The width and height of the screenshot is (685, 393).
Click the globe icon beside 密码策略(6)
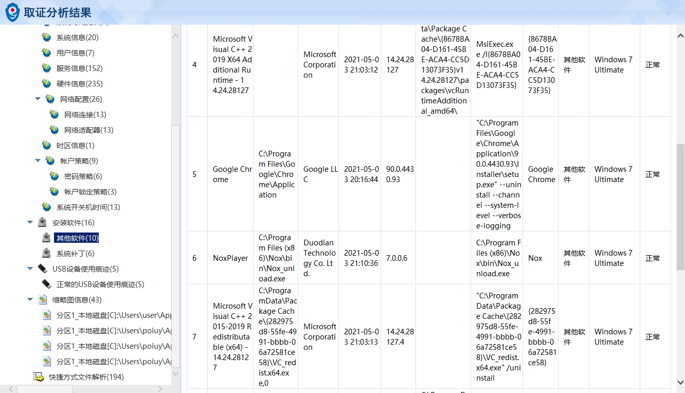click(54, 176)
